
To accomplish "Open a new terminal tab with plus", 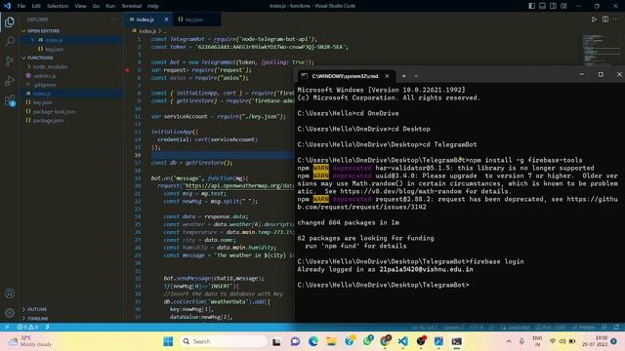I will (x=403, y=76).
